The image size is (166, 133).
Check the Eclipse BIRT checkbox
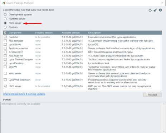[5, 52]
